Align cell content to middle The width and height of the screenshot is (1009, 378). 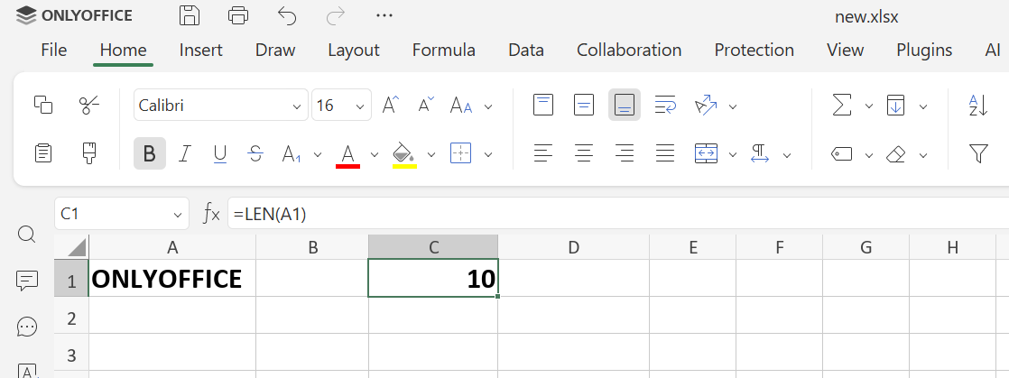pyautogui.click(x=584, y=105)
